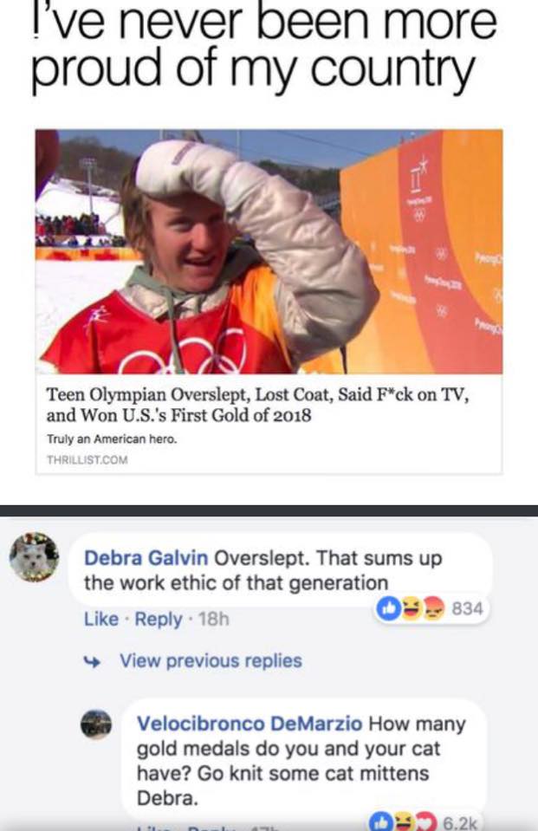The image size is (538, 831).
Task: Like Debra Galvin's comment
Action: click(x=101, y=619)
